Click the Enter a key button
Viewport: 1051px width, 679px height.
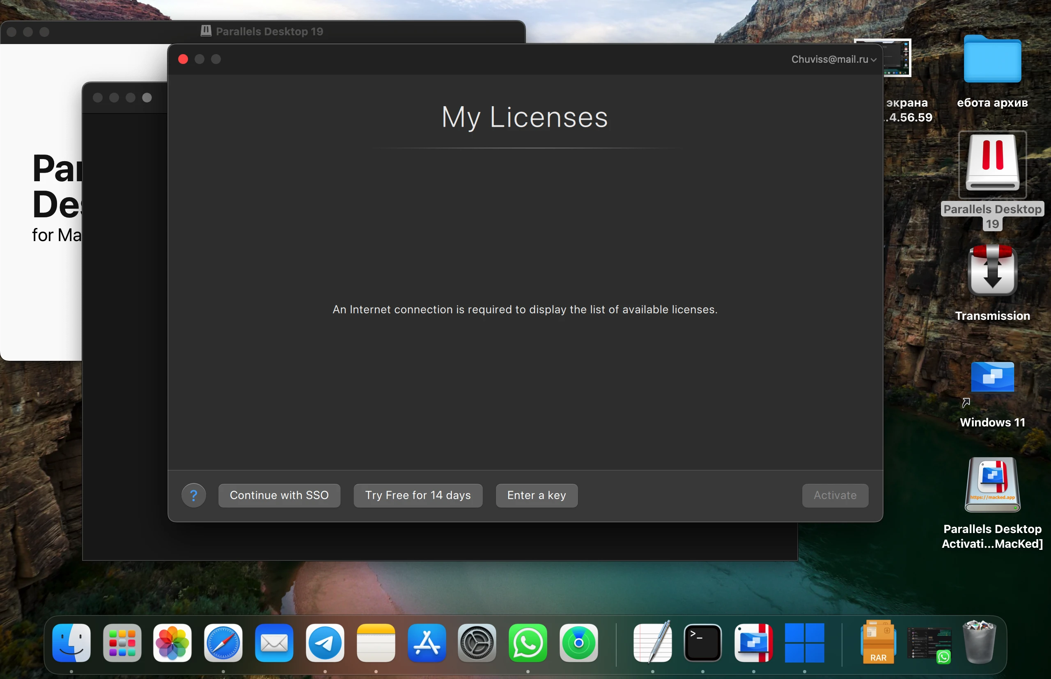[x=536, y=495]
